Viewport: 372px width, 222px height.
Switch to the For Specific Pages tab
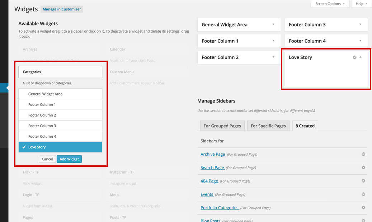pyautogui.click(x=268, y=126)
